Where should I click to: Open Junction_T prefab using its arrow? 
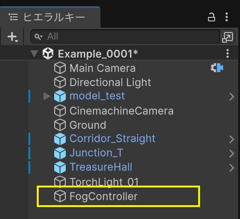[232, 154]
